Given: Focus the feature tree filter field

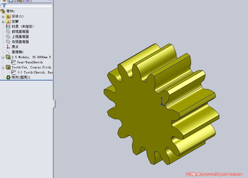Looking at the screenshot, I should 27,6.
